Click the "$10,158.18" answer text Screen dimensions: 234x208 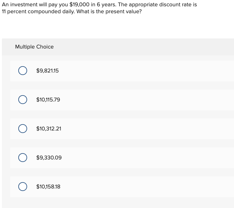pyautogui.click(x=48, y=187)
